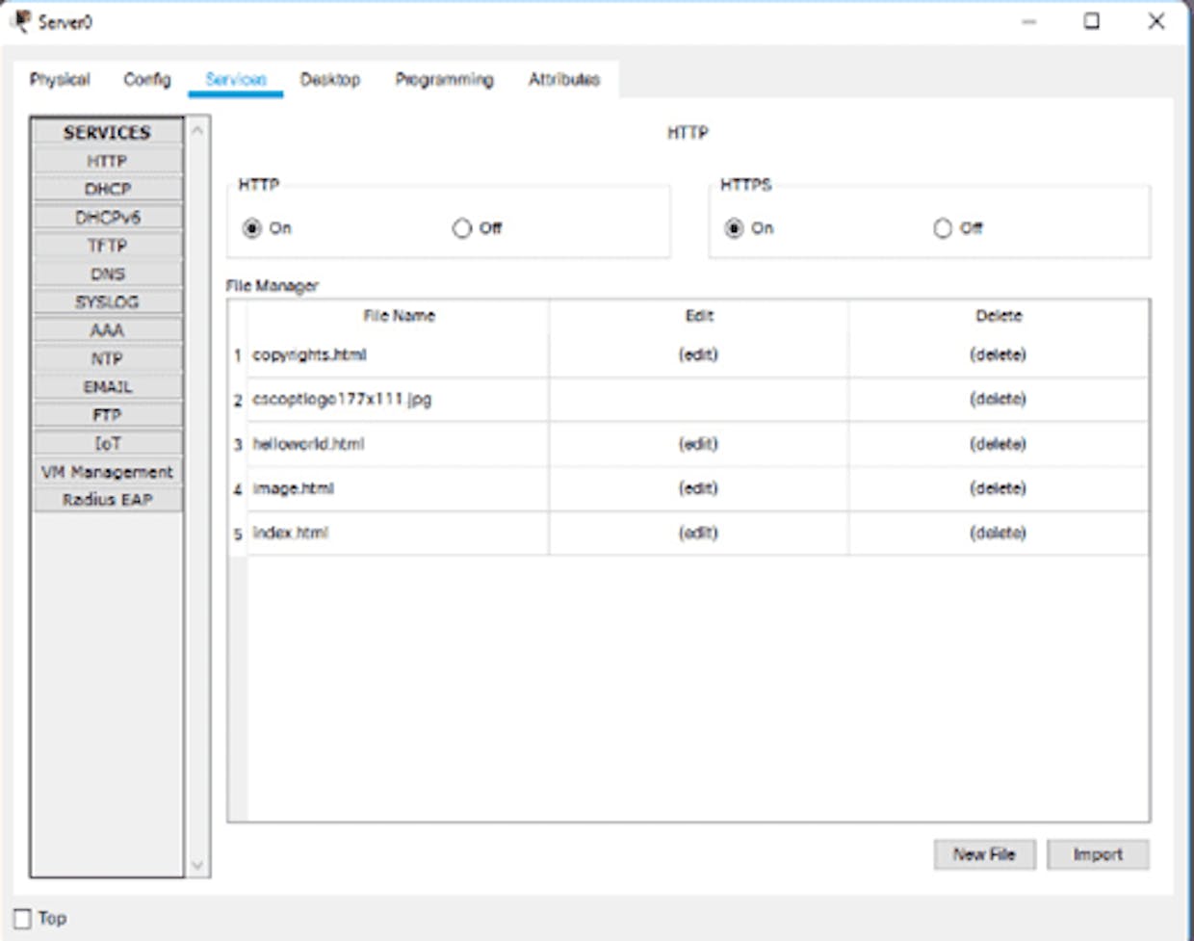Click the Edit column header
The width and height of the screenshot is (1194, 941).
click(699, 316)
